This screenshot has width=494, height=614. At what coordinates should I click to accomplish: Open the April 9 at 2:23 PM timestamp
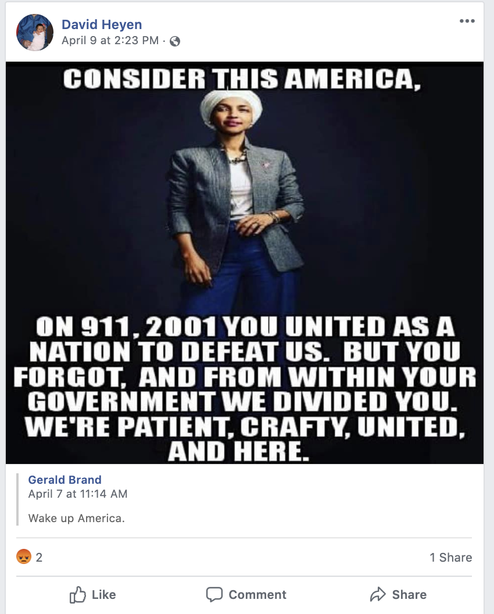(110, 40)
